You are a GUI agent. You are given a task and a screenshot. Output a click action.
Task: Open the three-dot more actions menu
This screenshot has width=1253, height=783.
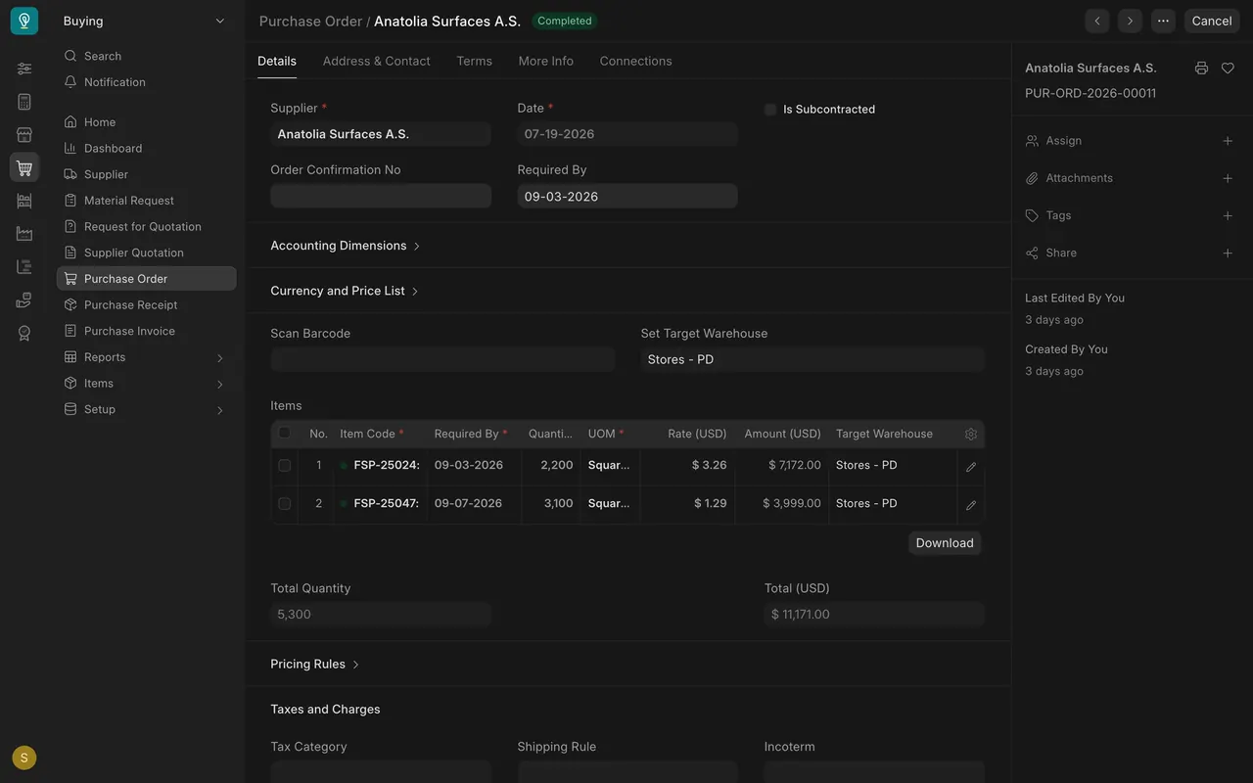[x=1163, y=21]
